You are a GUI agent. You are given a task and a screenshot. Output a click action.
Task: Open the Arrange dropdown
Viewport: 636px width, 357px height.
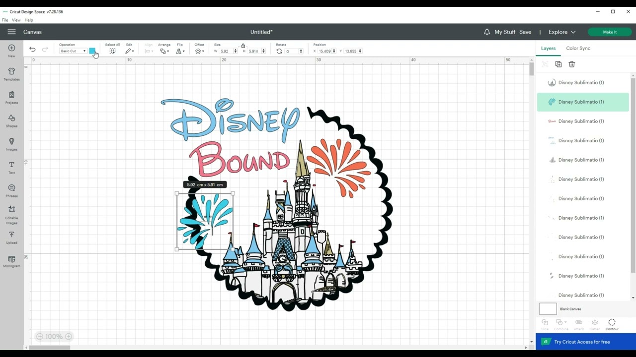pos(164,51)
